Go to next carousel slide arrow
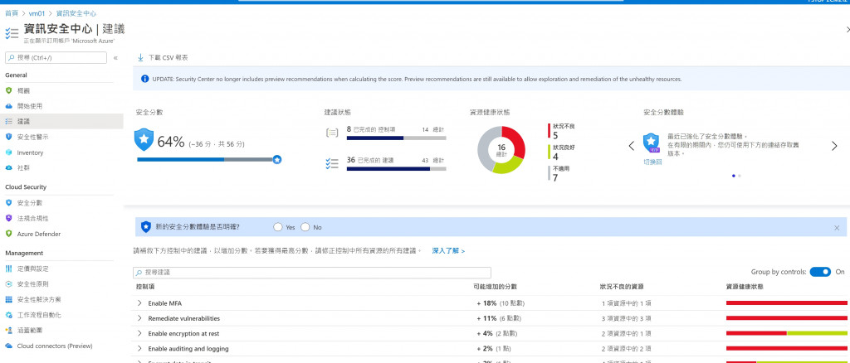 (x=834, y=146)
